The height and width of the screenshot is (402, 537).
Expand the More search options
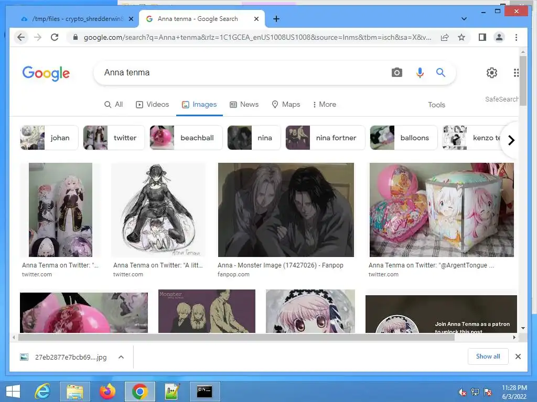pyautogui.click(x=324, y=104)
